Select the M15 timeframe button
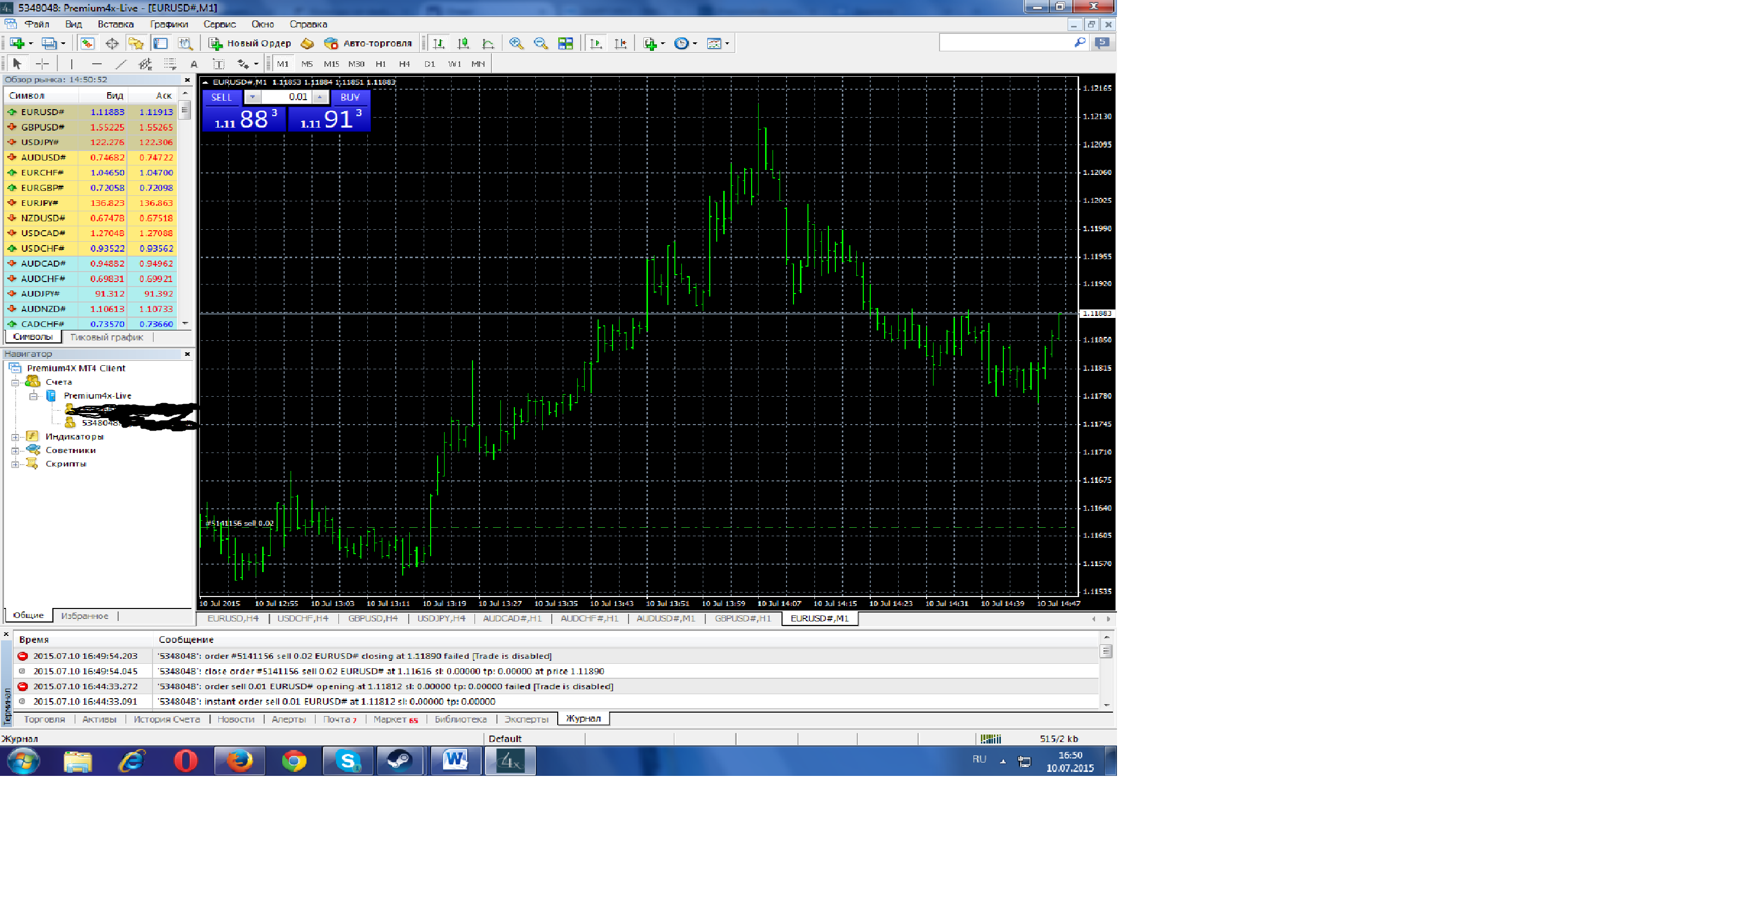This screenshot has width=1745, height=897. (x=331, y=64)
